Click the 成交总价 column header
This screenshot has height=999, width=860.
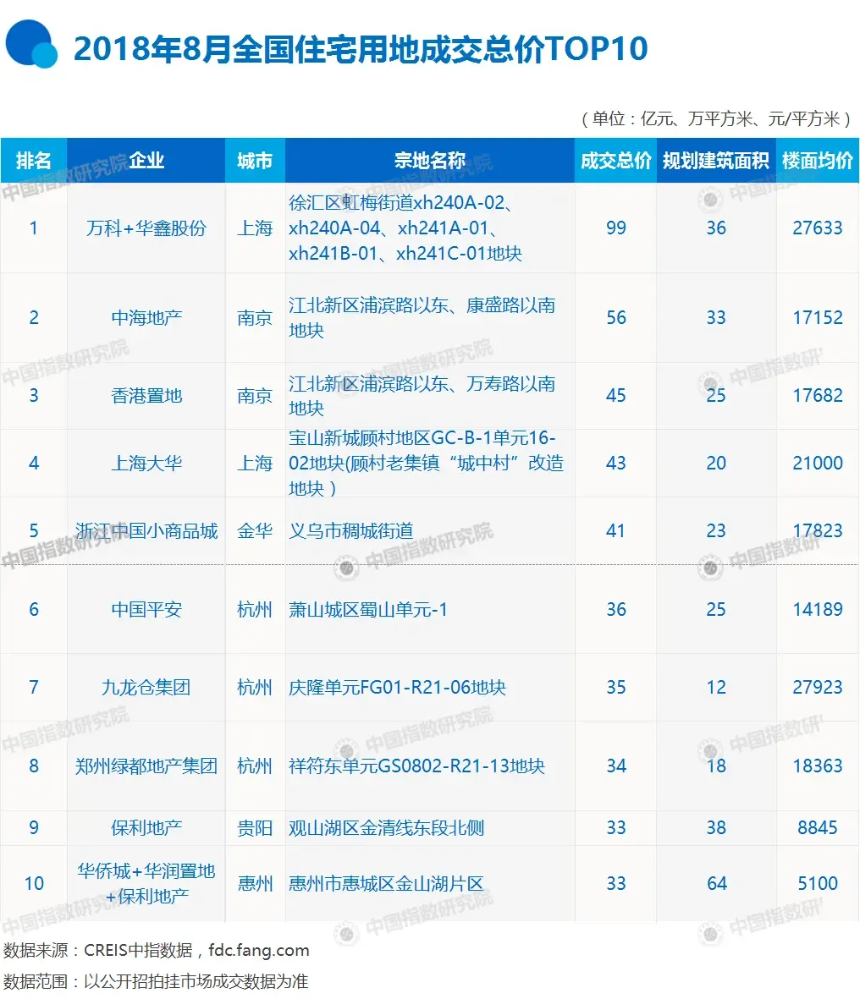[615, 161]
